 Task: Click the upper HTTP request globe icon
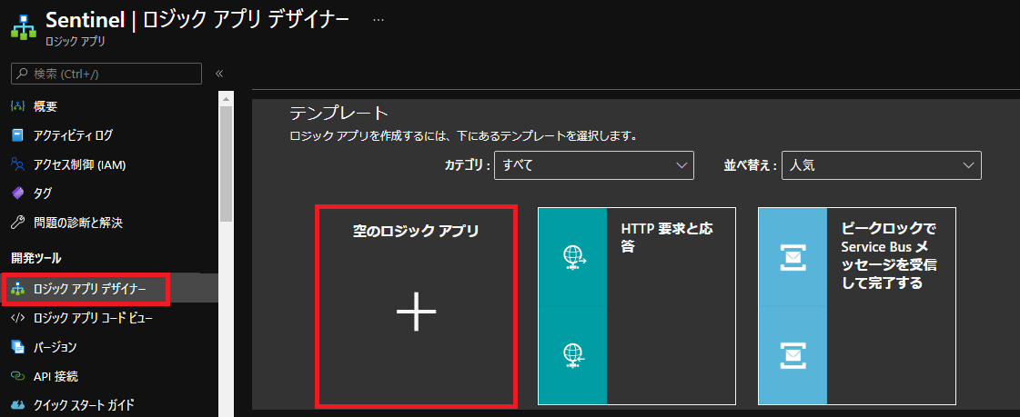point(573,258)
